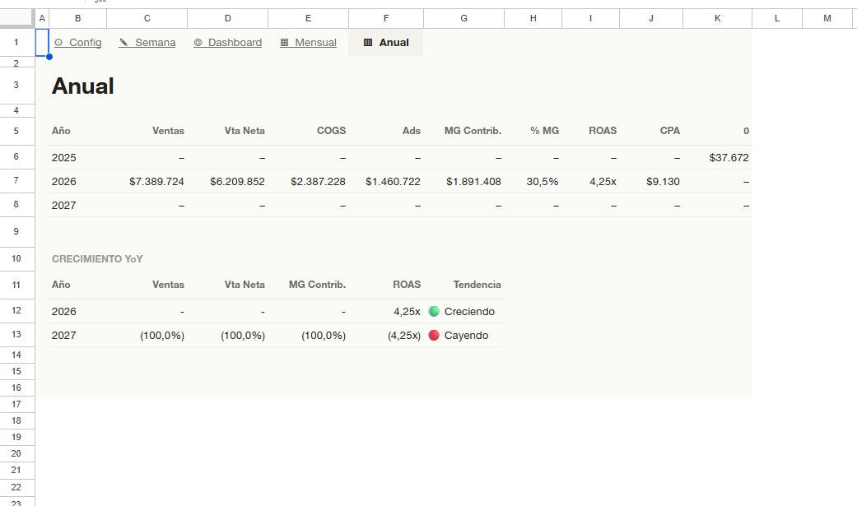The height and width of the screenshot is (506, 857).
Task: Select column M header
Action: tap(827, 19)
